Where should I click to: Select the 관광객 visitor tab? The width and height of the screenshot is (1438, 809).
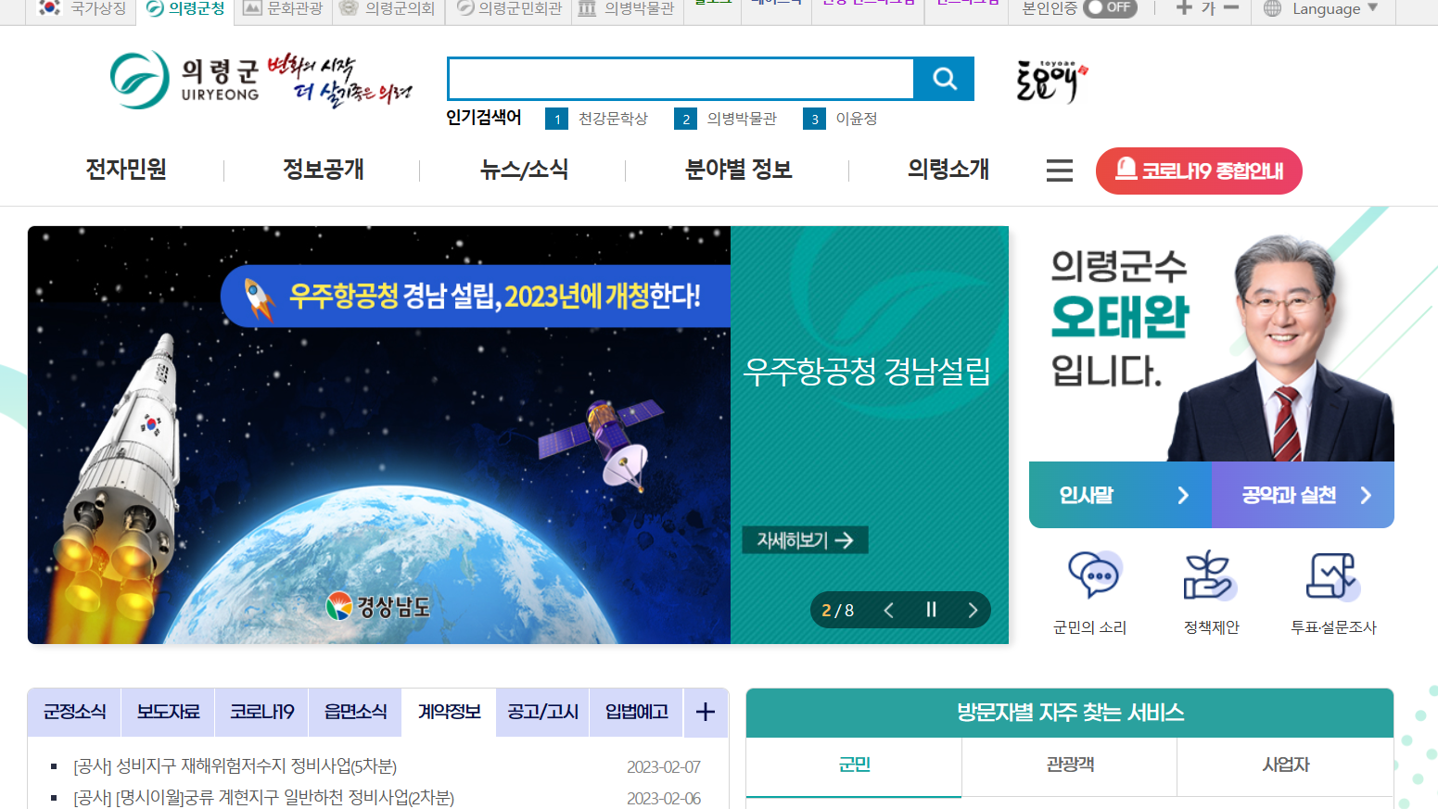[1068, 767]
